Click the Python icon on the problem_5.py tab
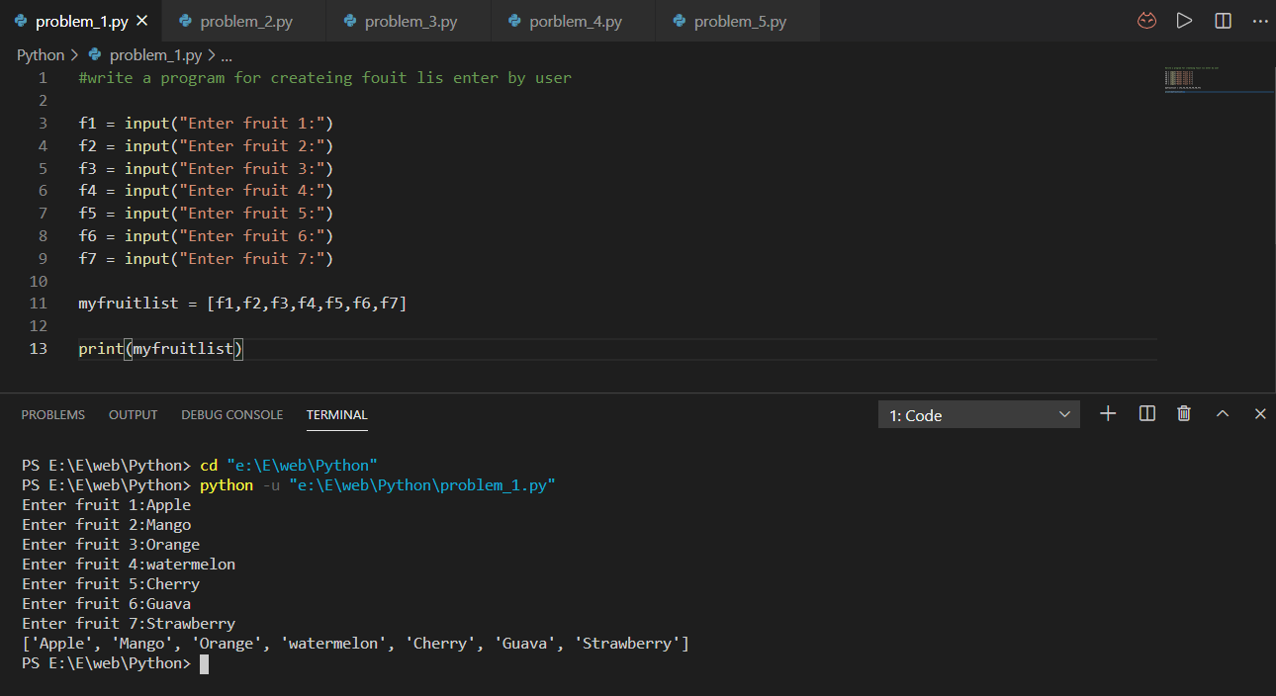Screen dimensions: 1276x696 tap(678, 18)
